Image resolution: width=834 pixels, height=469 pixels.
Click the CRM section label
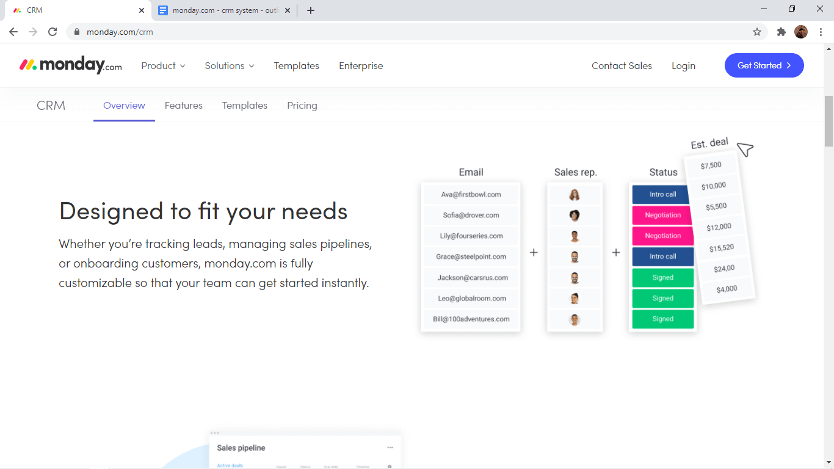click(x=51, y=105)
